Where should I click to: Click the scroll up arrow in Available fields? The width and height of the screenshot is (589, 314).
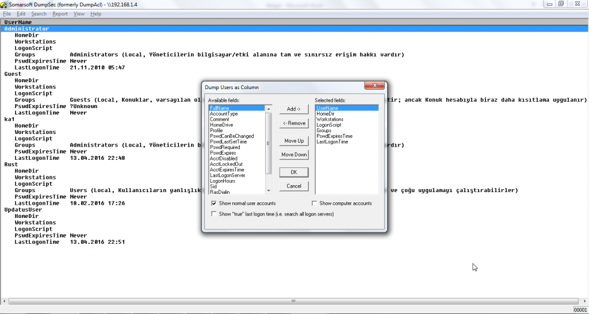pyautogui.click(x=268, y=108)
